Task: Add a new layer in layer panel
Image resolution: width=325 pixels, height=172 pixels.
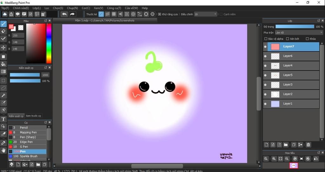Action: (x=266, y=145)
